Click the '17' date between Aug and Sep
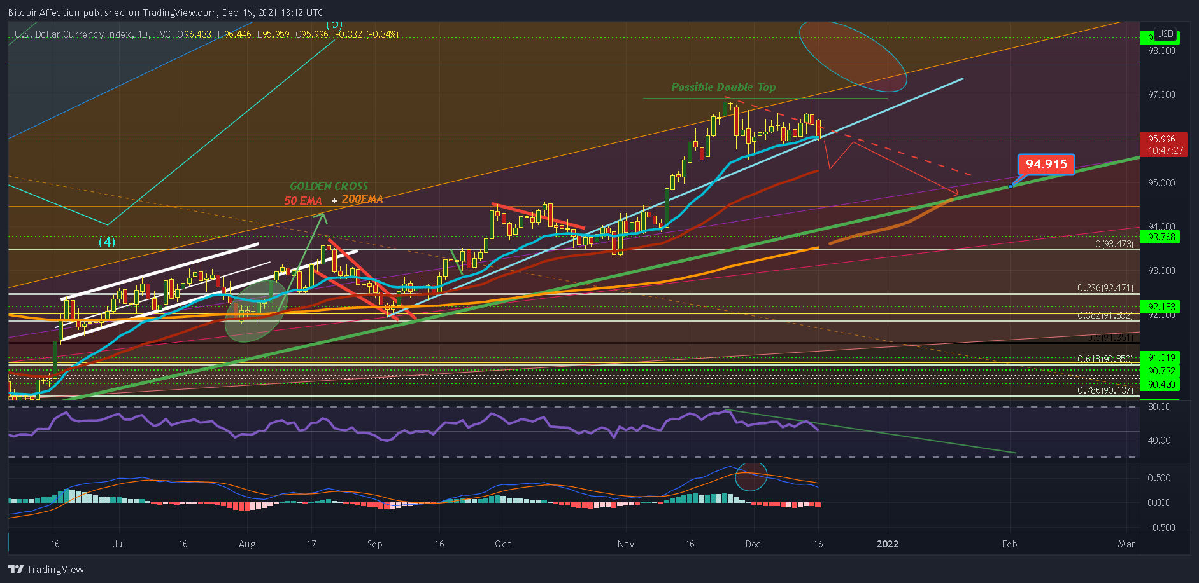1199x583 pixels. 311,544
